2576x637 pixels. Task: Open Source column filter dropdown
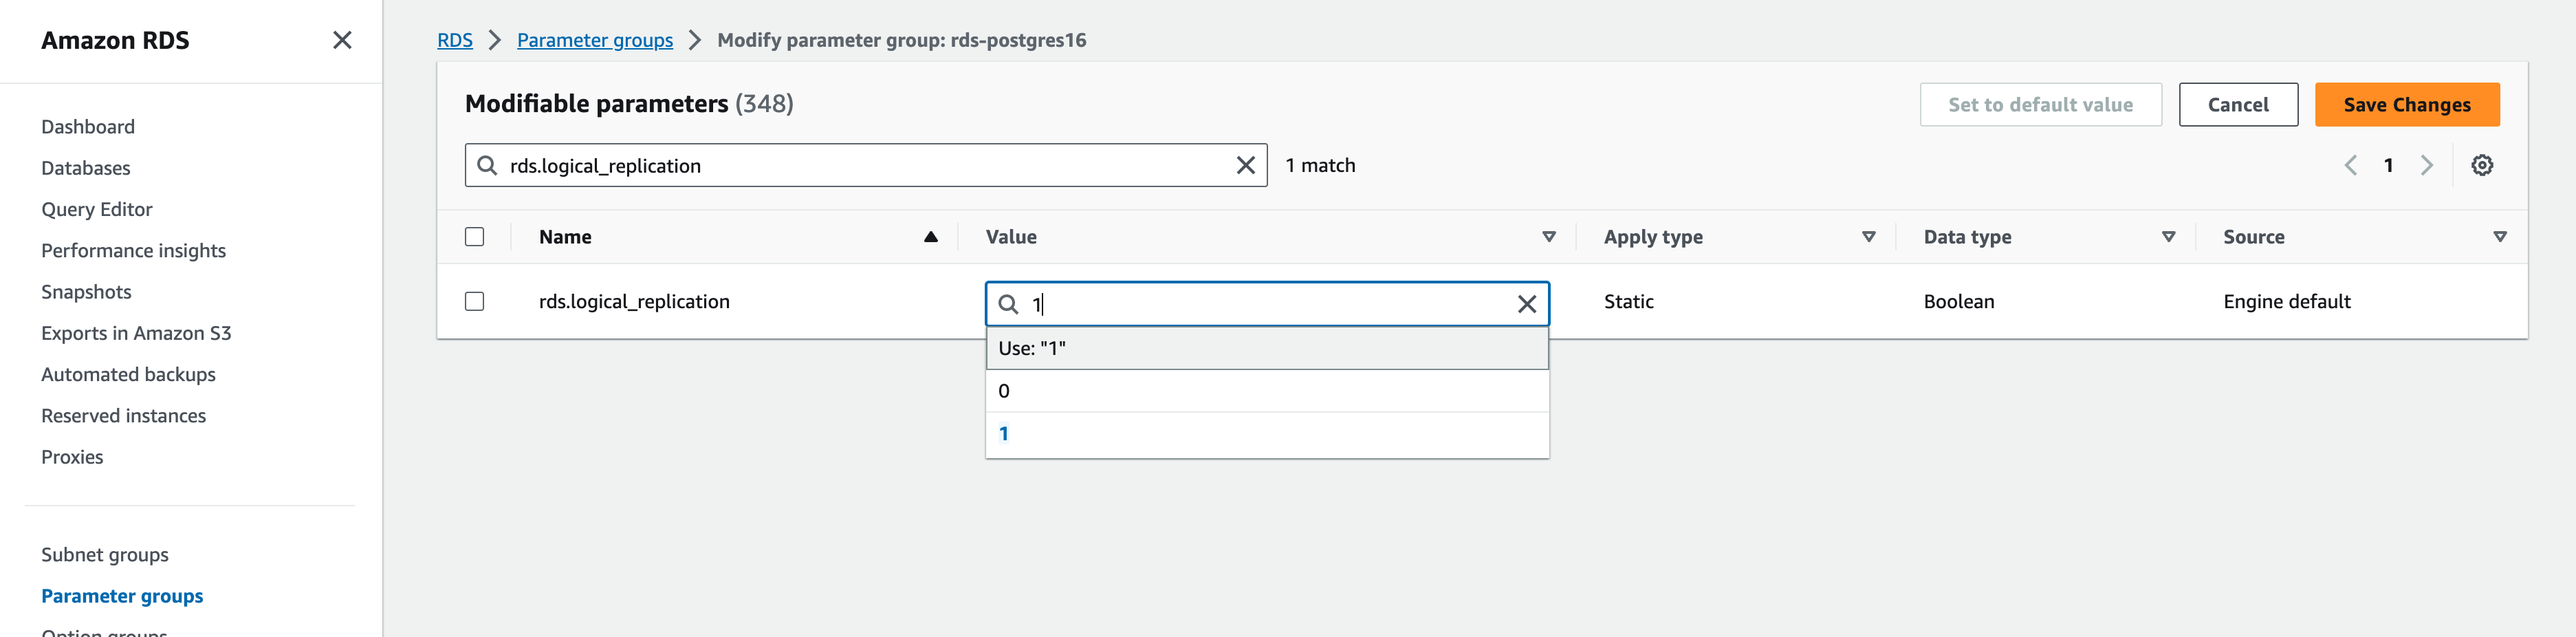pos(2499,237)
